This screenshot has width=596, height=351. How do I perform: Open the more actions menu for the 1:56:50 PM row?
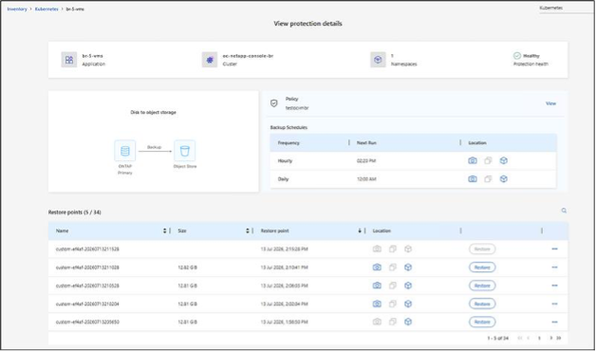click(x=554, y=322)
